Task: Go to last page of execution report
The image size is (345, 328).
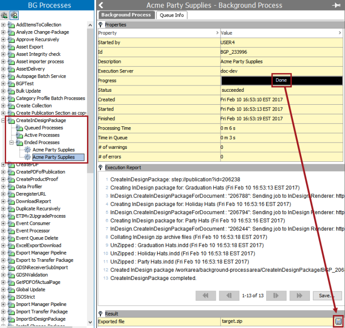Action: pyautogui.click(x=299, y=295)
